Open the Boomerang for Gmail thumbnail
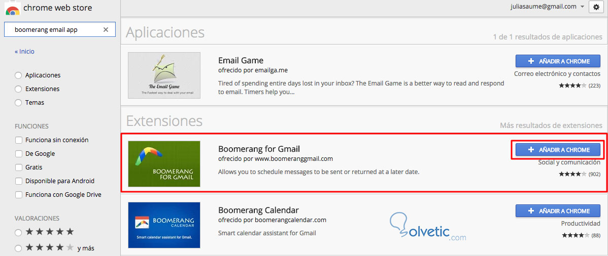Viewport: 608px width, 256px height. (x=164, y=164)
